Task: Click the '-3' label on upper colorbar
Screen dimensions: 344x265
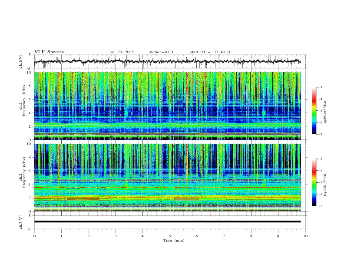Action: tap(321, 87)
